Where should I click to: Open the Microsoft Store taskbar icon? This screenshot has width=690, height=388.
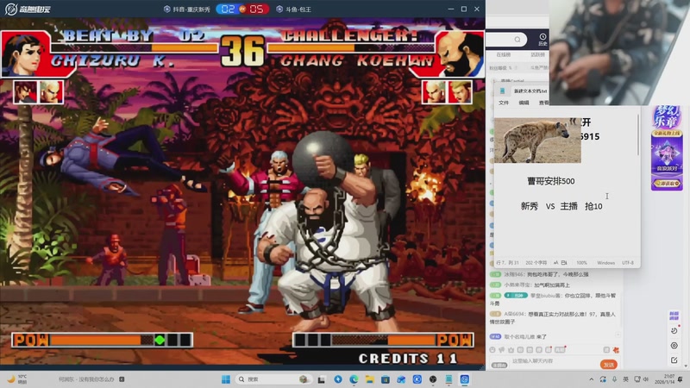(x=386, y=379)
